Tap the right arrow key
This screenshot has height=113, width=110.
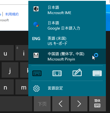point(79,104)
